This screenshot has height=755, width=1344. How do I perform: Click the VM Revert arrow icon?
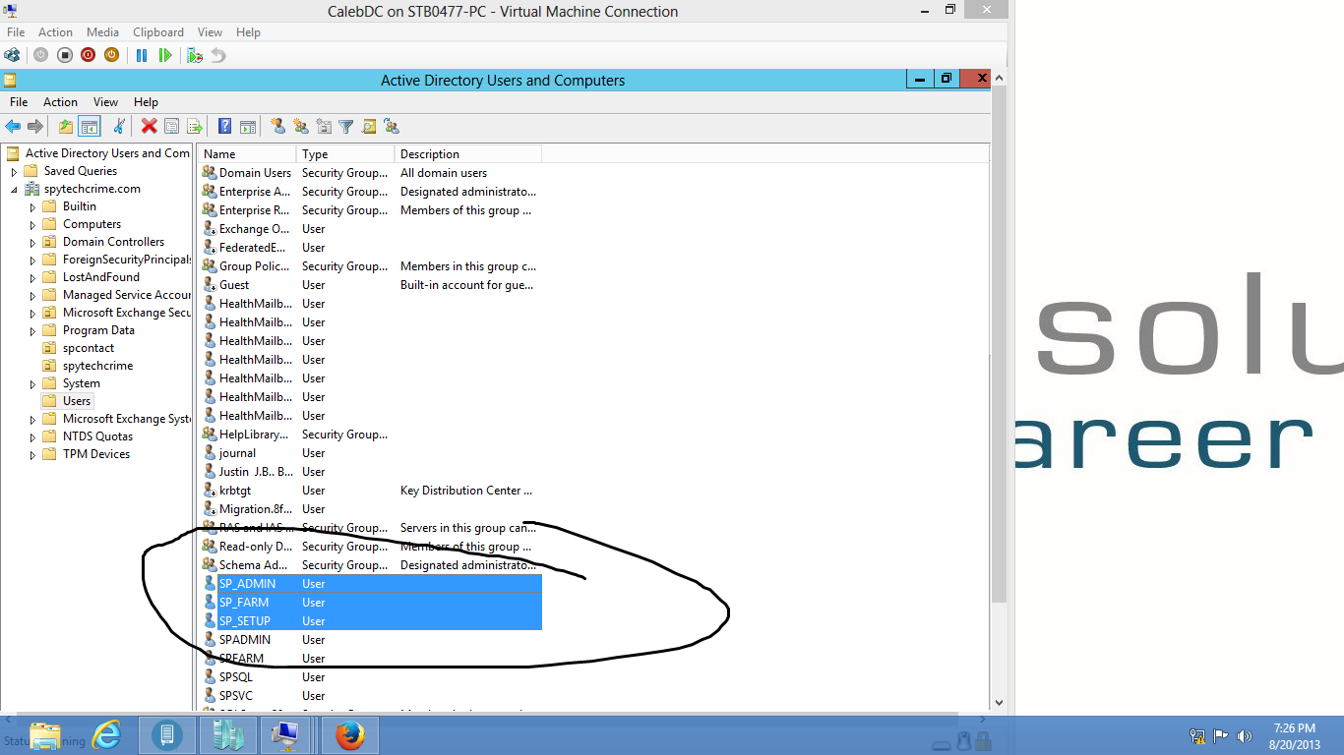tap(218, 55)
